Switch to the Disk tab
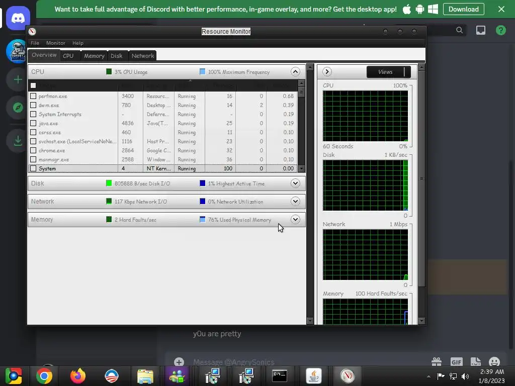Image resolution: width=515 pixels, height=386 pixels. coord(117,56)
